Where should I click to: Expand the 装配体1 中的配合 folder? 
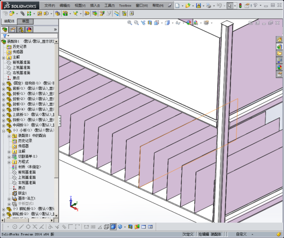[x=9, y=136]
